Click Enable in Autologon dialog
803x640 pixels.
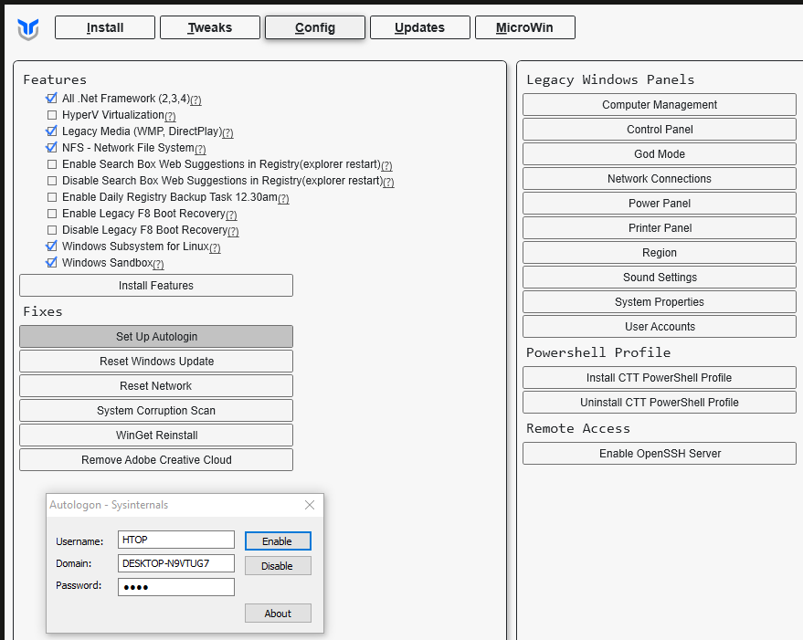tap(278, 541)
